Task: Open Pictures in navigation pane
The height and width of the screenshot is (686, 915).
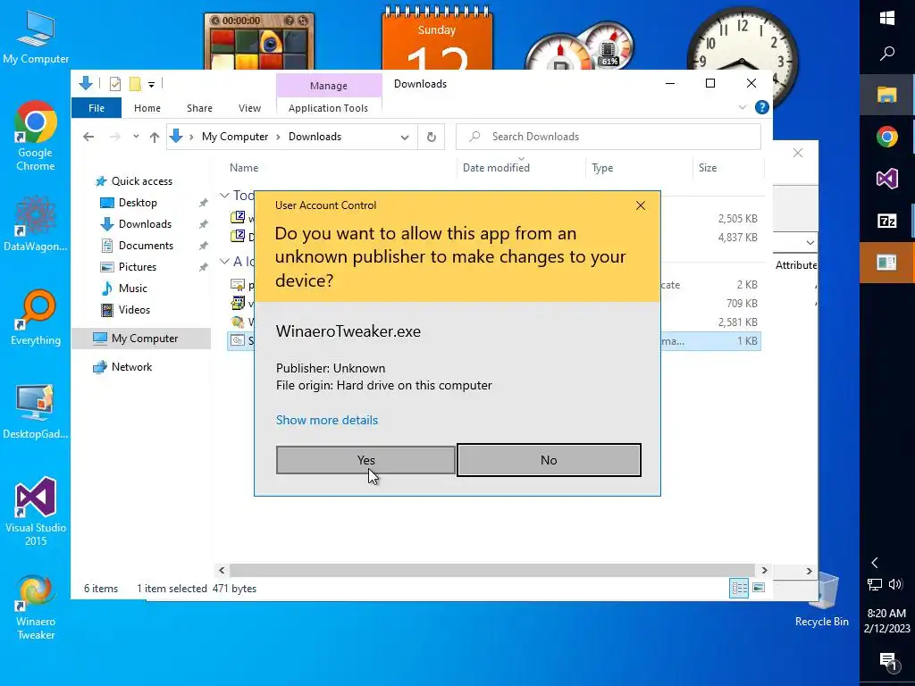Action: tap(137, 266)
